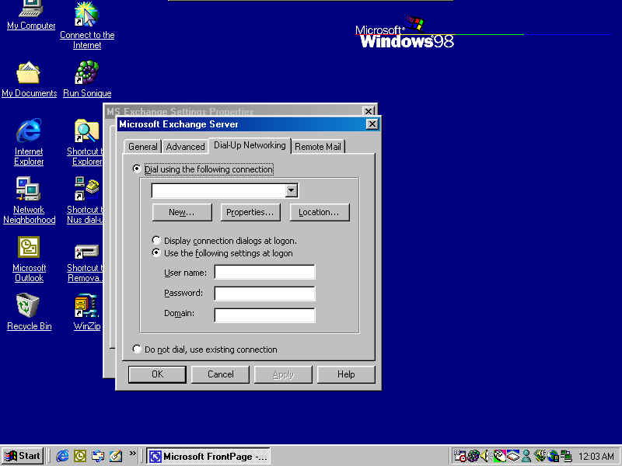Launch Outlook from the Quick Launch bar
Viewport: 622px width, 466px height.
click(80, 456)
